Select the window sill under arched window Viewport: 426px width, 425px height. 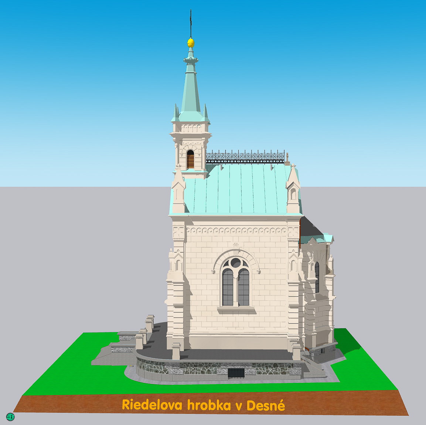(x=236, y=308)
